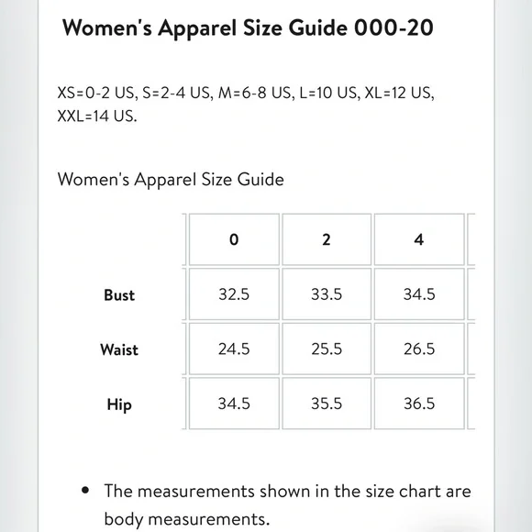The image size is (532, 532).
Task: Select the size 0 column header
Action: coord(234,239)
